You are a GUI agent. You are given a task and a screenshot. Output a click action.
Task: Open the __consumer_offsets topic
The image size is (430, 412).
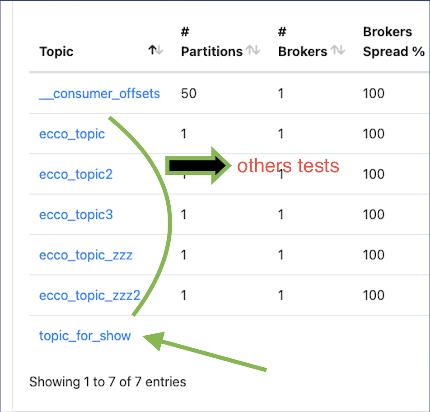99,94
